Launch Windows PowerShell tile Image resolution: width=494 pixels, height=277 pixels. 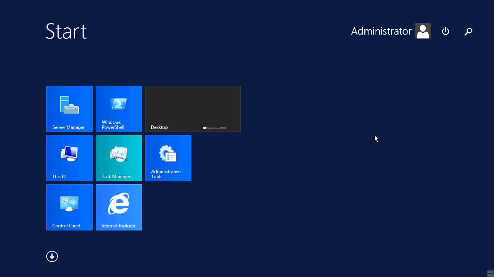(119, 109)
